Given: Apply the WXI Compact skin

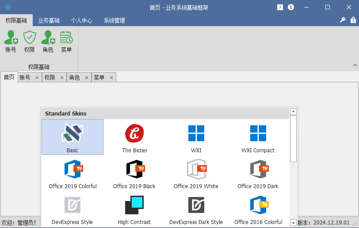Looking at the screenshot, I should pyautogui.click(x=258, y=137).
